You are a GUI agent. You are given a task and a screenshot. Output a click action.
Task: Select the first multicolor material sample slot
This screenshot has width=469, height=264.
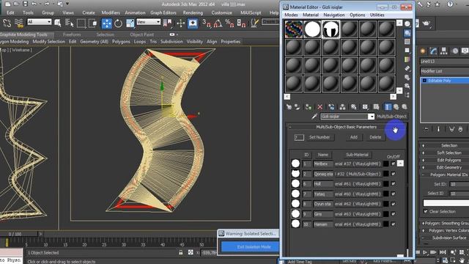[x=293, y=29]
